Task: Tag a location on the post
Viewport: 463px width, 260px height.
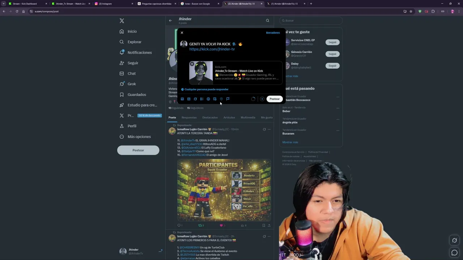Action: pyautogui.click(x=221, y=99)
